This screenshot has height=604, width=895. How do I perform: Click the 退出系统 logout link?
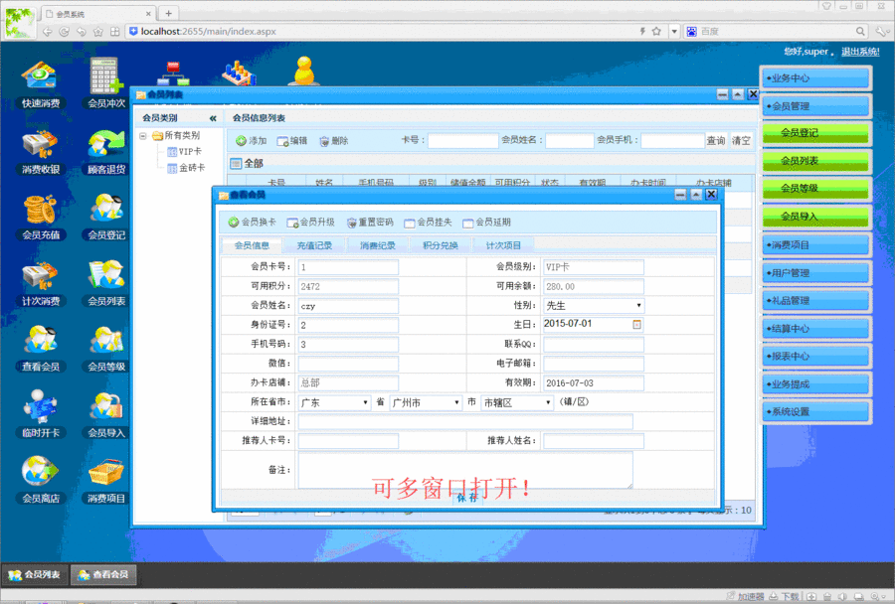[860, 52]
